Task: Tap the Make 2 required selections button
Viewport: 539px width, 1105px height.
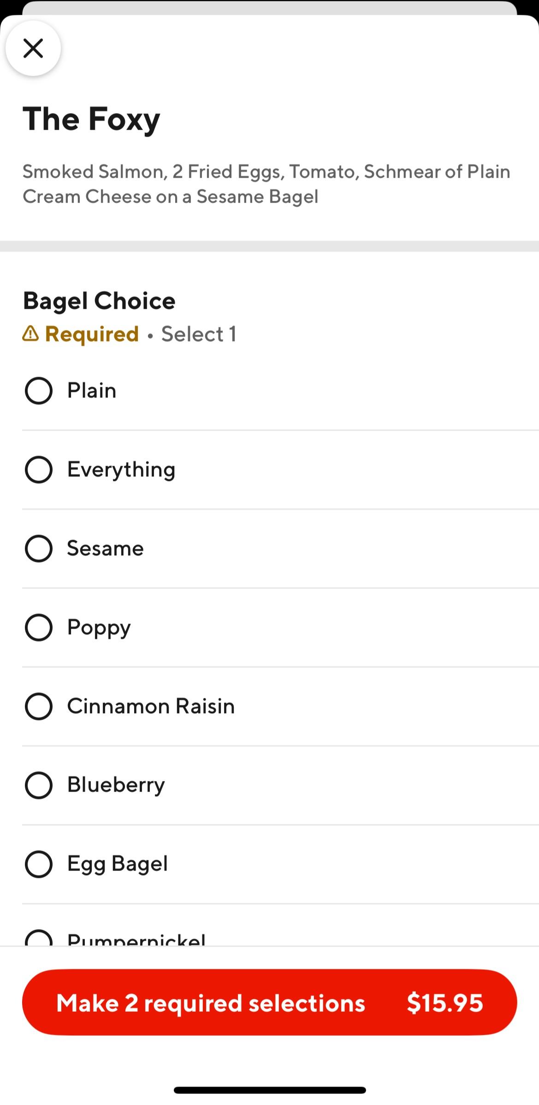Action: pyautogui.click(x=210, y=1003)
